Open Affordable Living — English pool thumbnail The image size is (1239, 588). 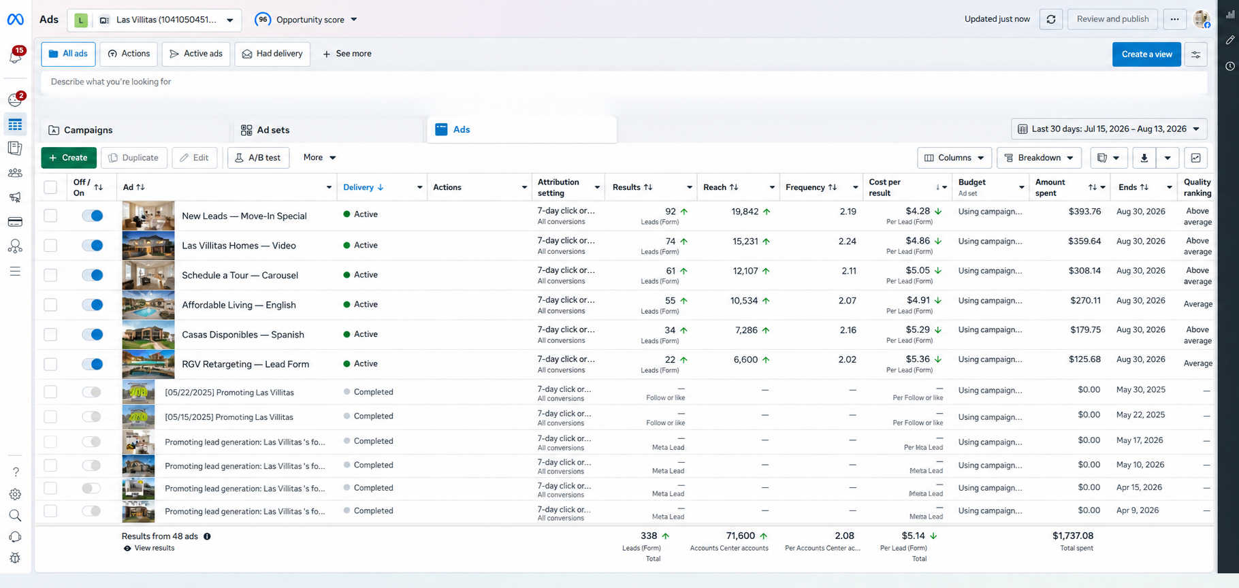(x=148, y=305)
